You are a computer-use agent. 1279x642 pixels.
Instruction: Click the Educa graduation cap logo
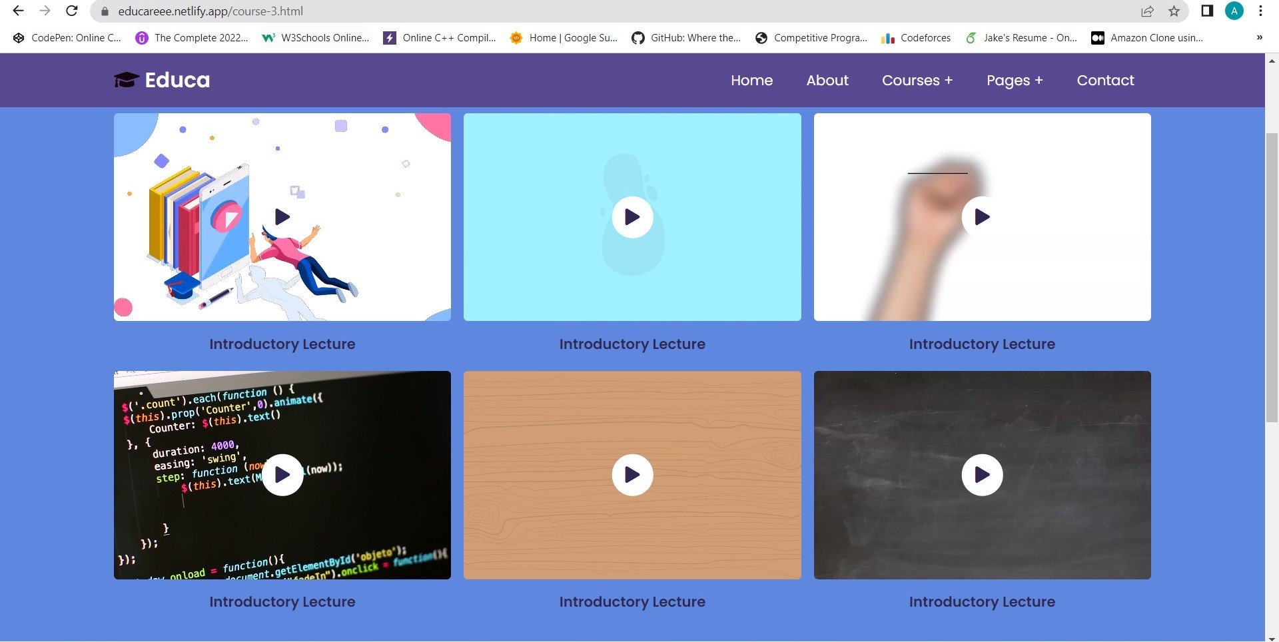[x=125, y=79]
